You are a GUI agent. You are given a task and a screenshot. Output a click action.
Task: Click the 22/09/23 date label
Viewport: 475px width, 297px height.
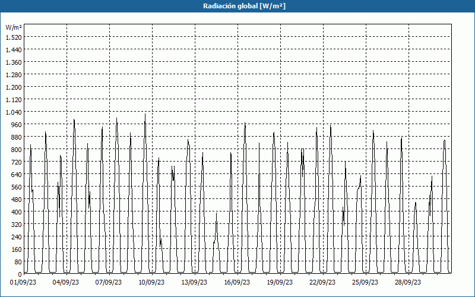(322, 282)
